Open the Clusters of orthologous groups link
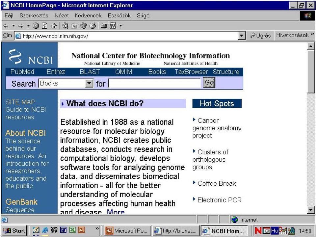Screen dimensions: 316x237 tap(210, 159)
